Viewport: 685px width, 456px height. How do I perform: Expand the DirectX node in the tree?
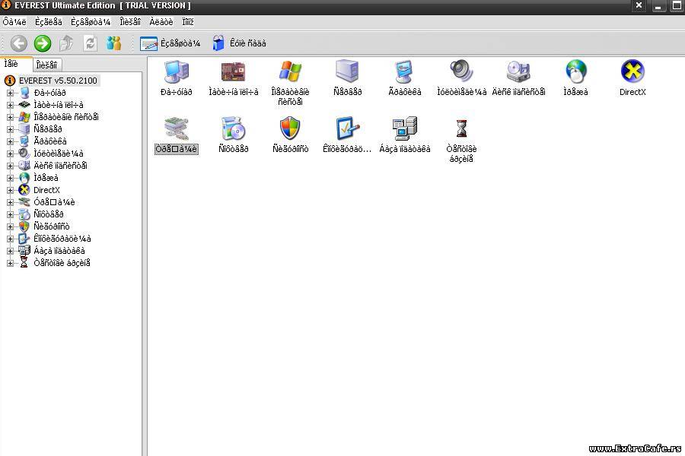coord(11,190)
